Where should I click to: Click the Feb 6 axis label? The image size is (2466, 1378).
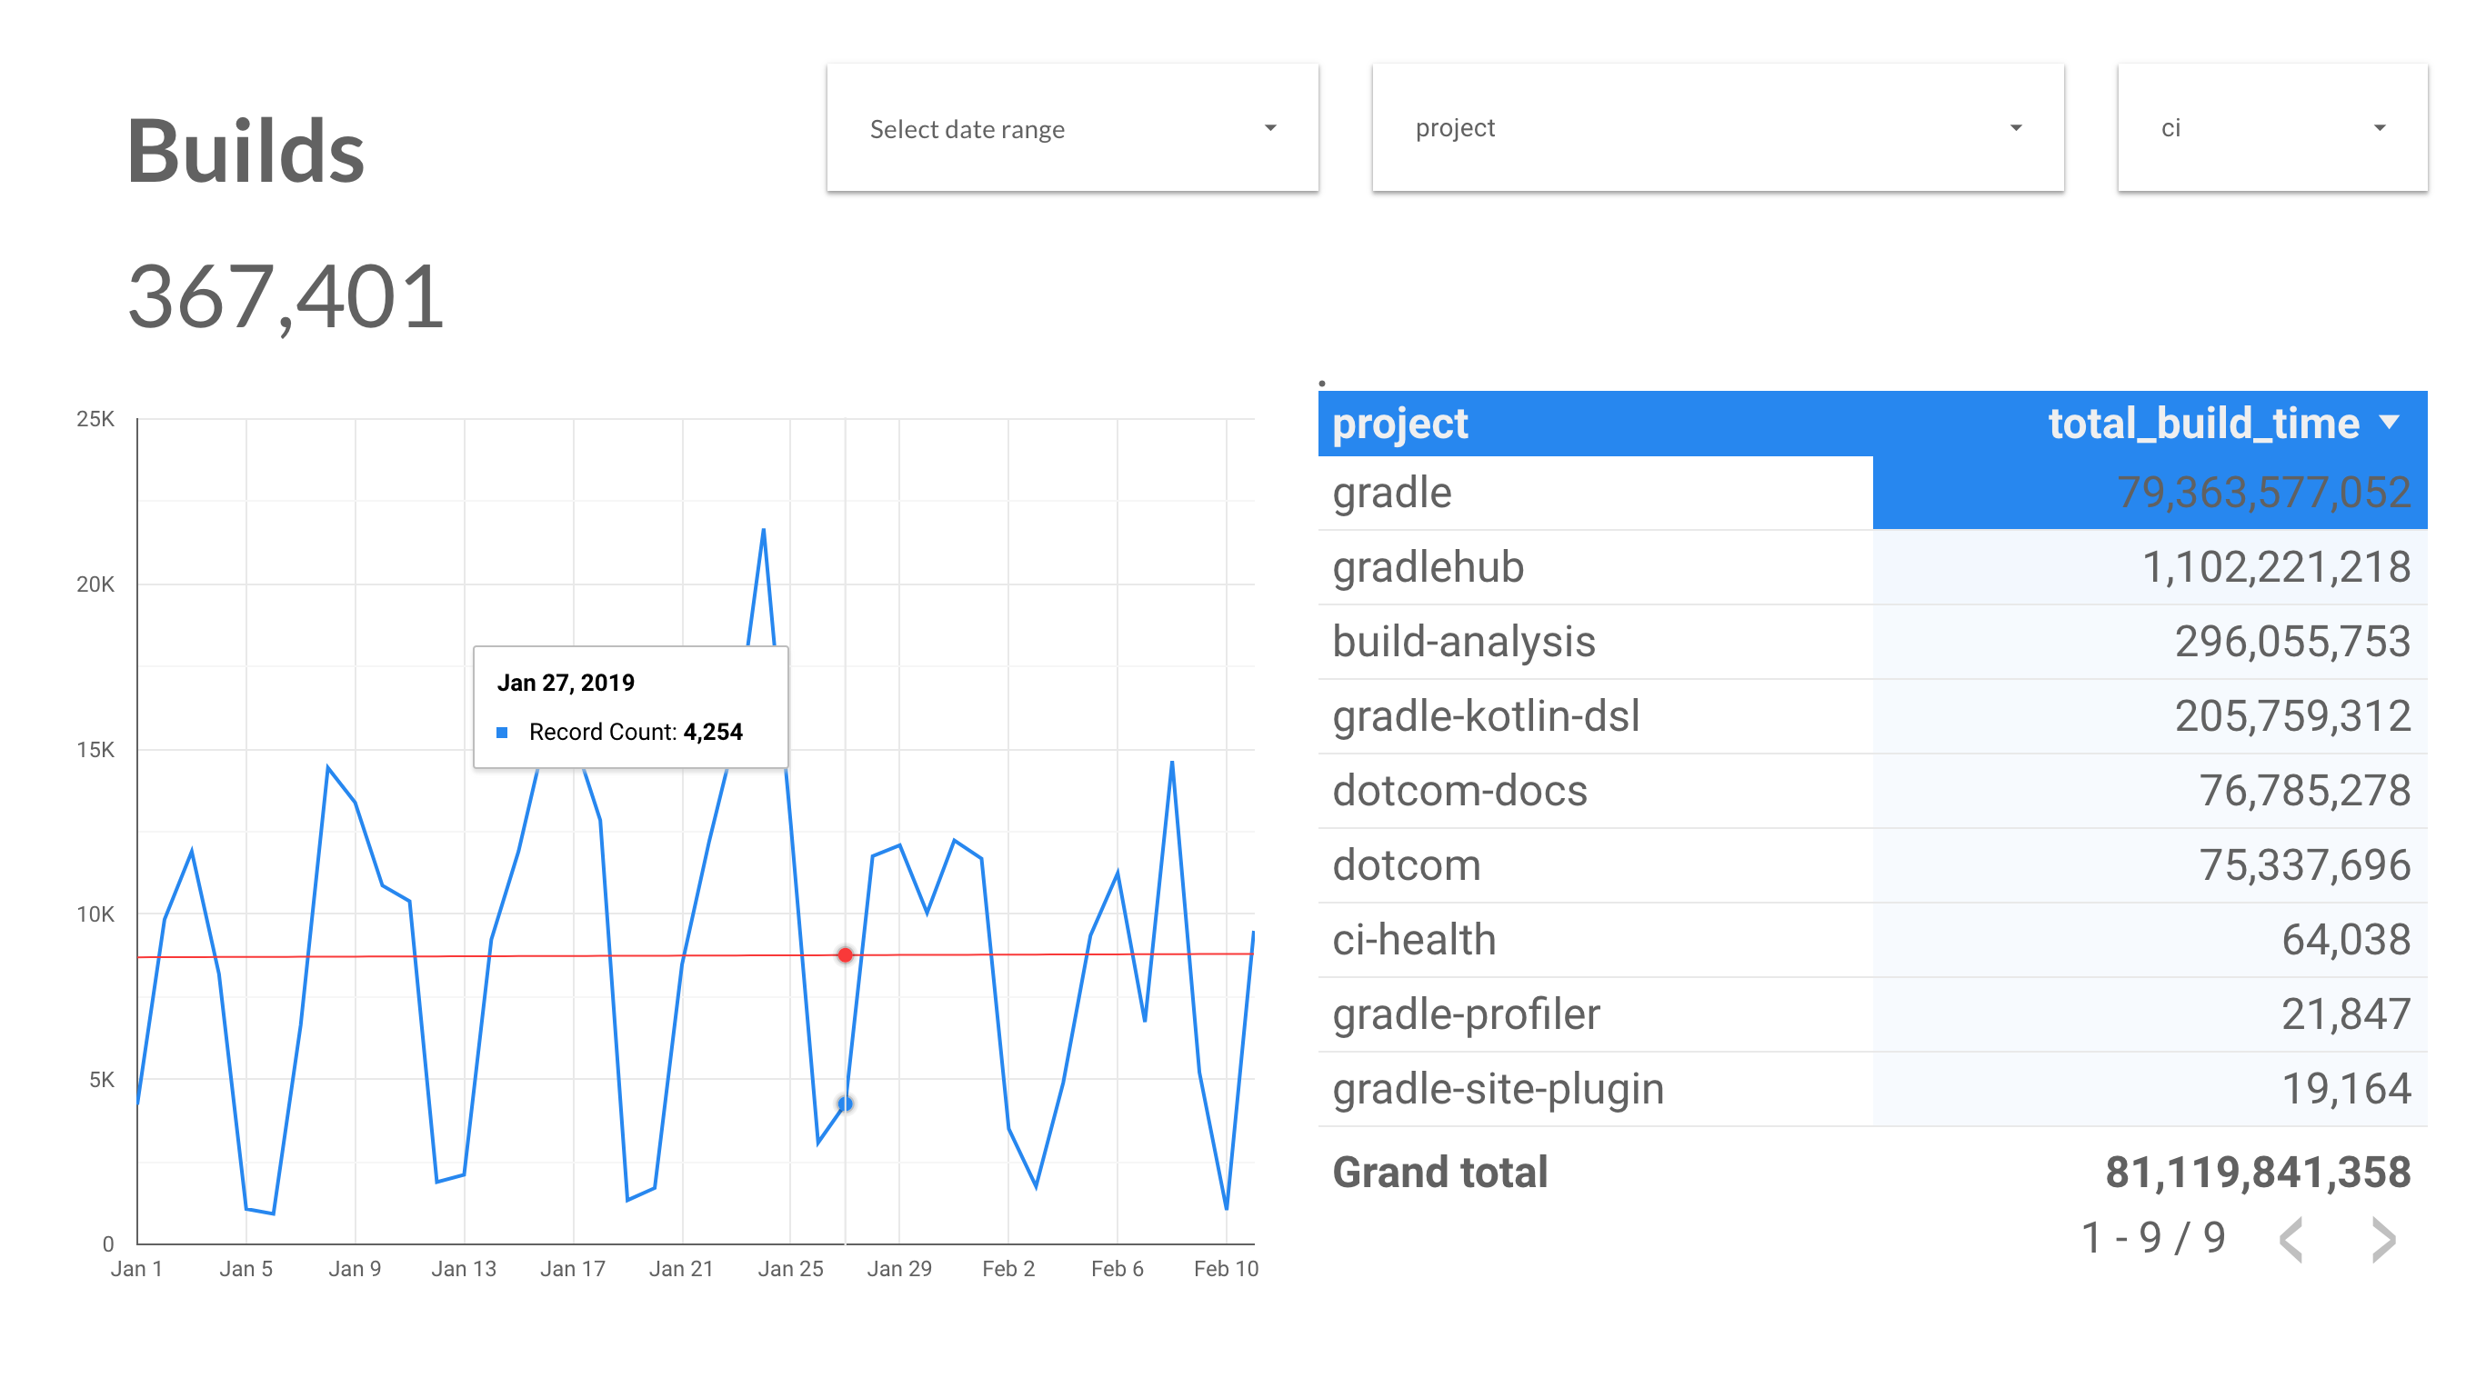[x=1118, y=1269]
